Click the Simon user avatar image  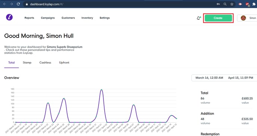pos(244,18)
